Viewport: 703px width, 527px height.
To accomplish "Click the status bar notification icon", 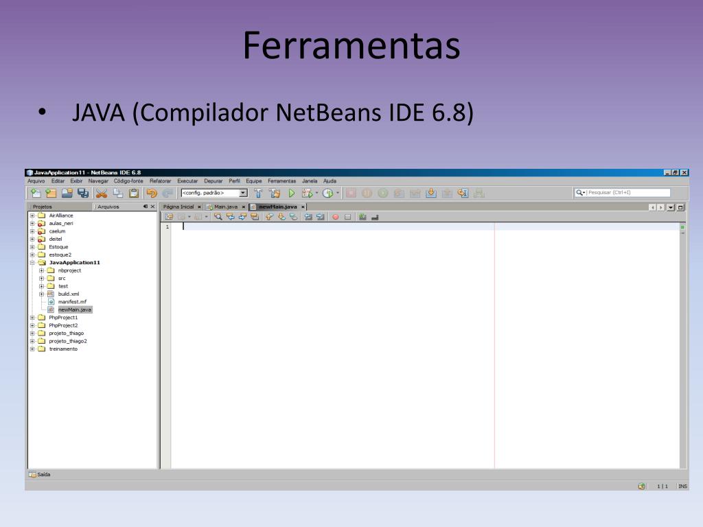I will (x=642, y=487).
